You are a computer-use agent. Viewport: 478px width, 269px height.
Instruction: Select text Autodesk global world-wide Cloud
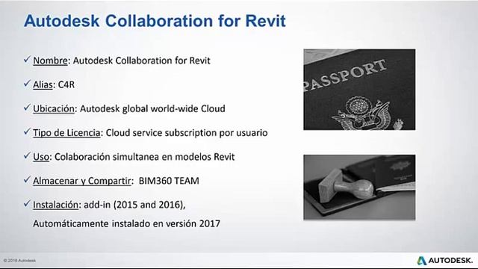coord(152,109)
